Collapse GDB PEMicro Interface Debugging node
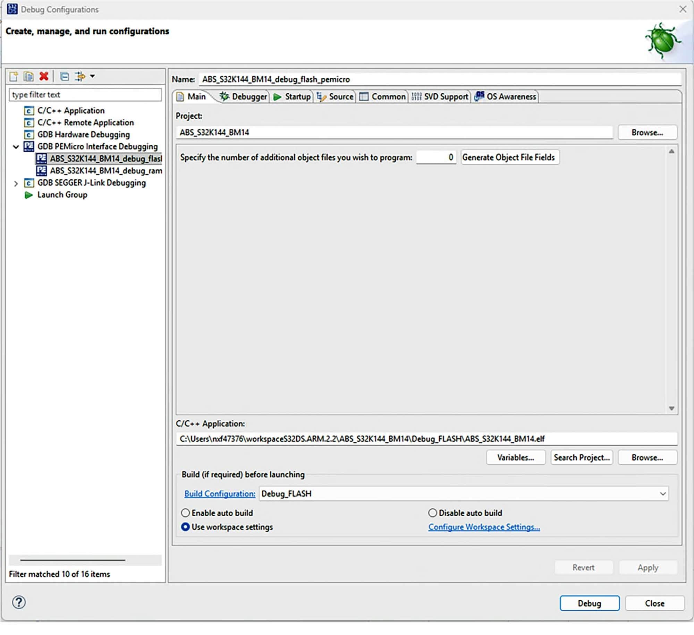The width and height of the screenshot is (694, 635). (16, 146)
